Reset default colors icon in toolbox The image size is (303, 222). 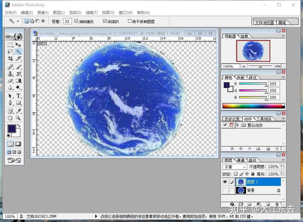pos(8,136)
